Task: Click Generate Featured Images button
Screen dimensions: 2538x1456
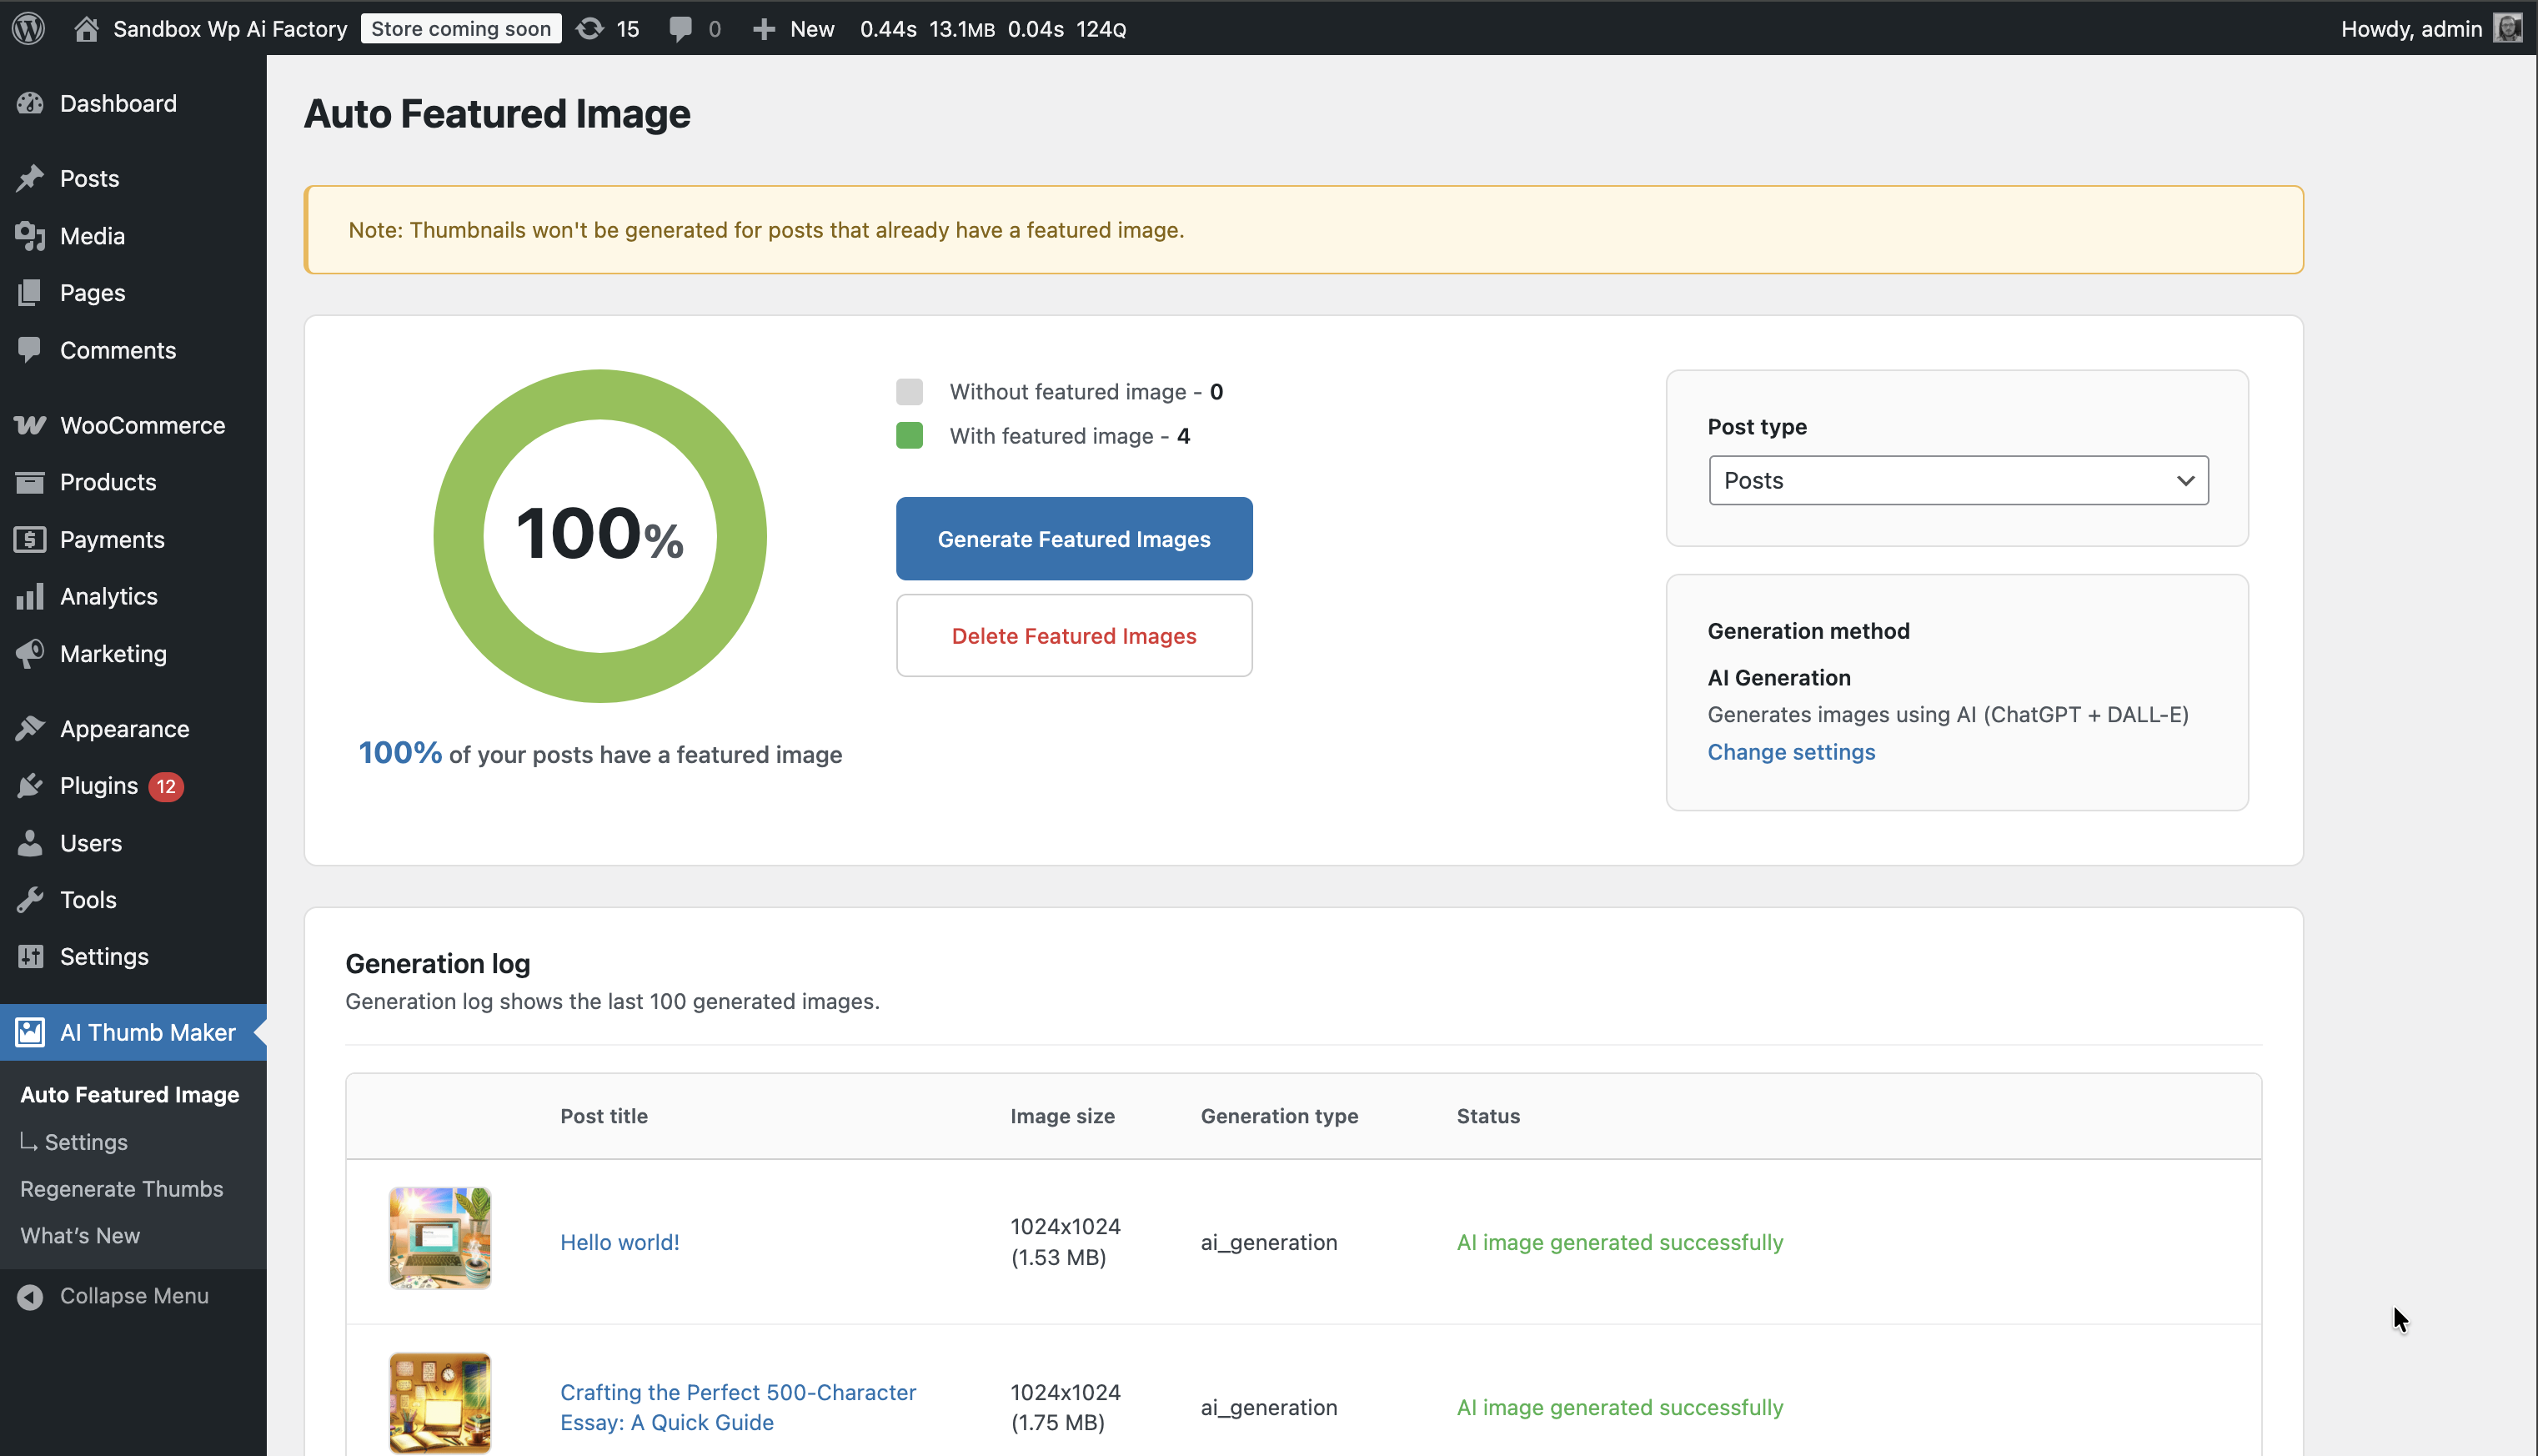Action: click(x=1074, y=539)
